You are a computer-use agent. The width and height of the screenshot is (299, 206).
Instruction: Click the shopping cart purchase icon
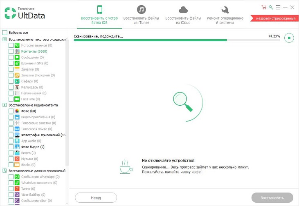pos(264,7)
